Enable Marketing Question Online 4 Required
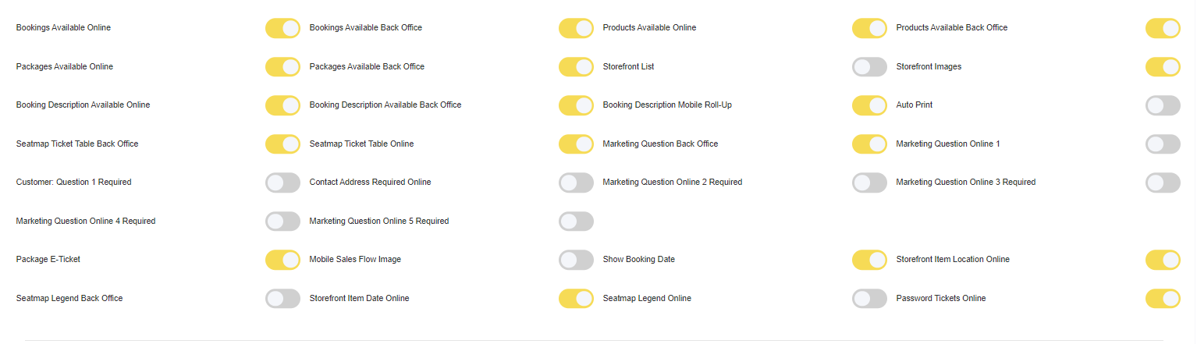The width and height of the screenshot is (1197, 344). [x=282, y=222]
